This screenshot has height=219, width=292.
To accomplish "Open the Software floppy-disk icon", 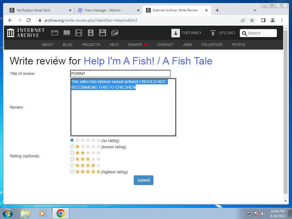I will coord(103,33).
